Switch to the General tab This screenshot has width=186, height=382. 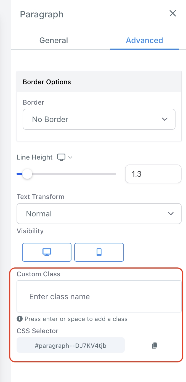(54, 40)
